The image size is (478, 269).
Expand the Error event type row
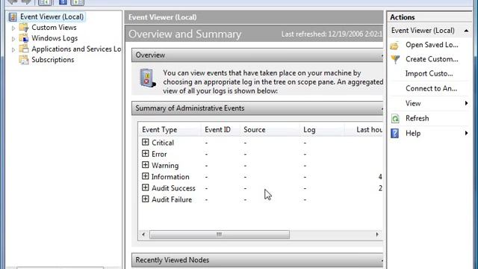pyautogui.click(x=146, y=153)
